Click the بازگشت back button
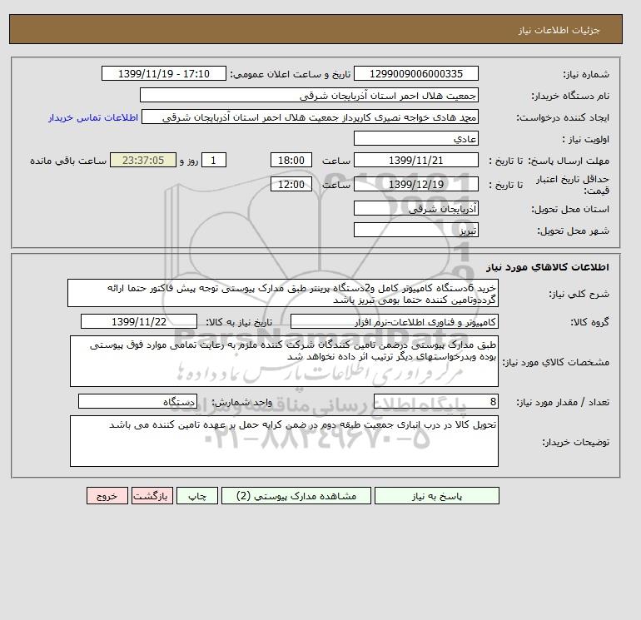The width and height of the screenshot is (641, 620). [152, 496]
